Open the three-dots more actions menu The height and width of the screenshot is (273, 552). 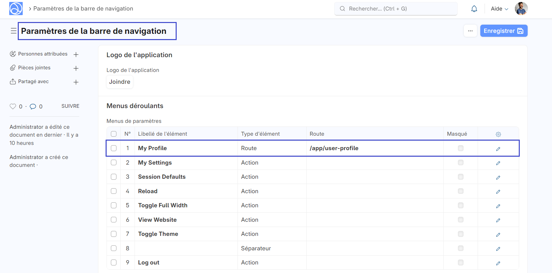click(x=470, y=31)
